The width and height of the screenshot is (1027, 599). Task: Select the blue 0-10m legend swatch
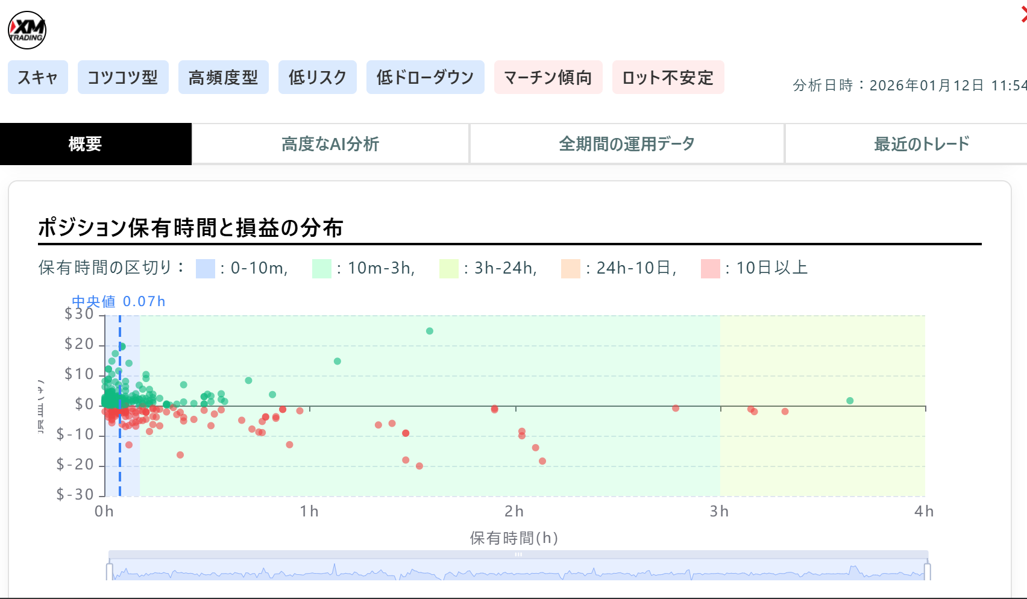click(204, 269)
